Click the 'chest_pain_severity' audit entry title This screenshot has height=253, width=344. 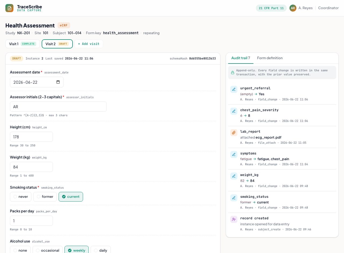coord(259,110)
